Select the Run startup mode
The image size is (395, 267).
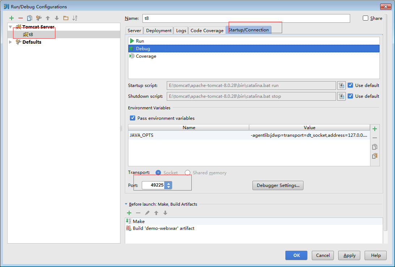coord(254,41)
